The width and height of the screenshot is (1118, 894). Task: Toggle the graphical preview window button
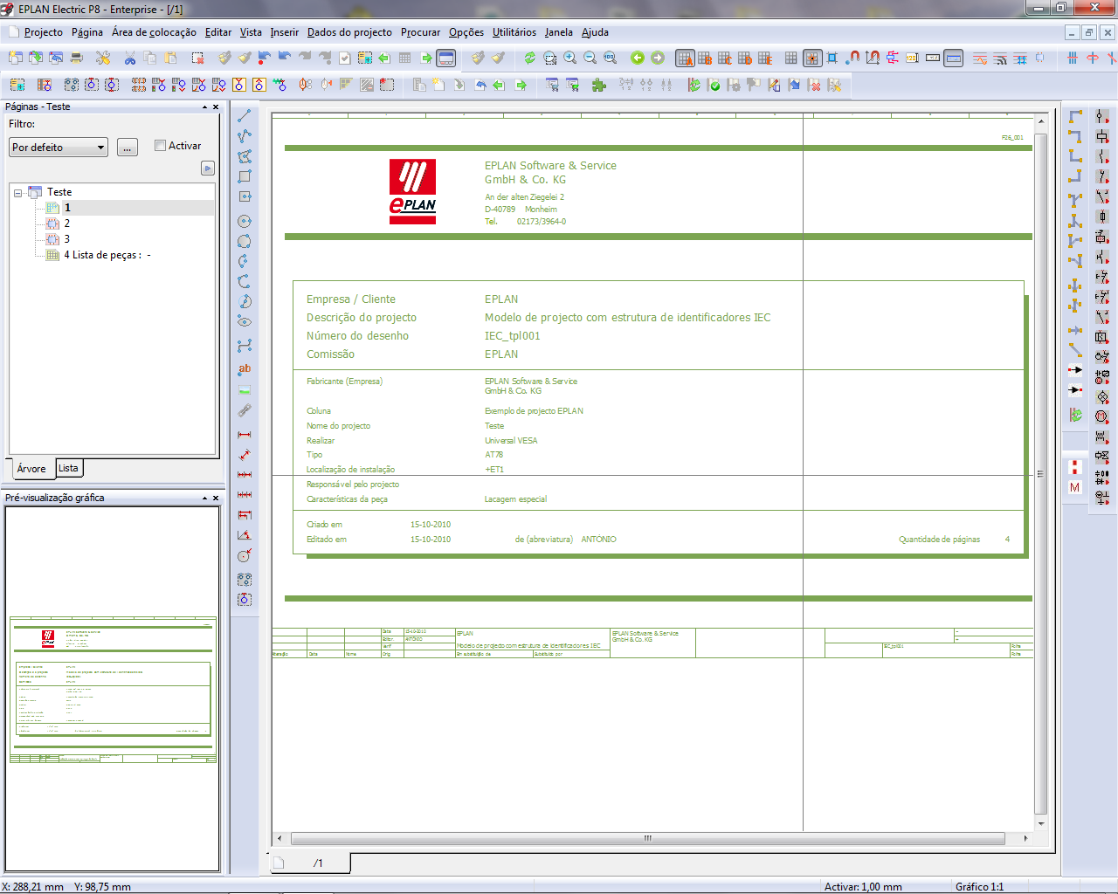446,58
